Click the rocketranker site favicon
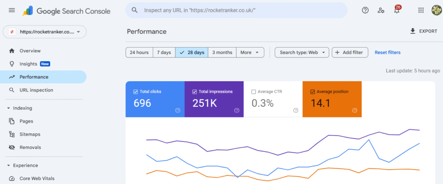The width and height of the screenshot is (443, 184). (x=12, y=32)
